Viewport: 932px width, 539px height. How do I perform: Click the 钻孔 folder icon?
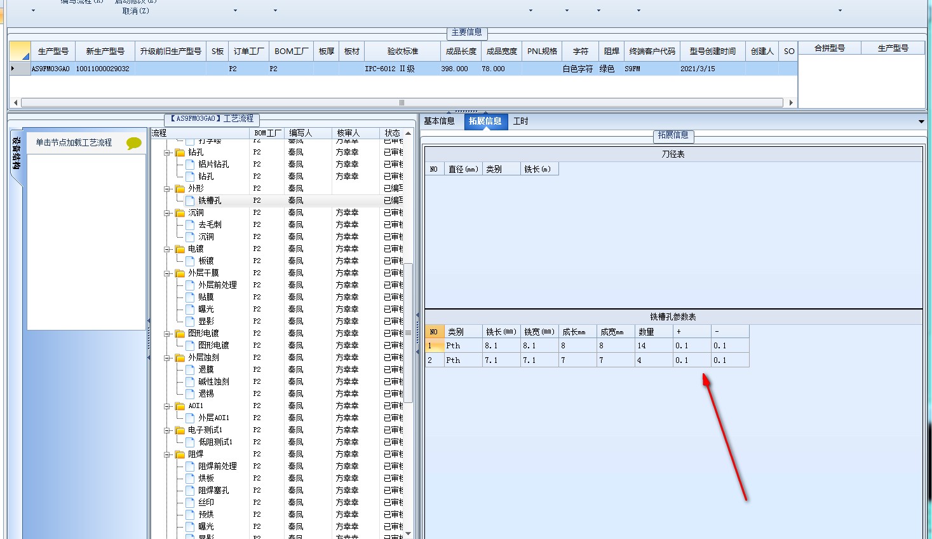(x=180, y=153)
